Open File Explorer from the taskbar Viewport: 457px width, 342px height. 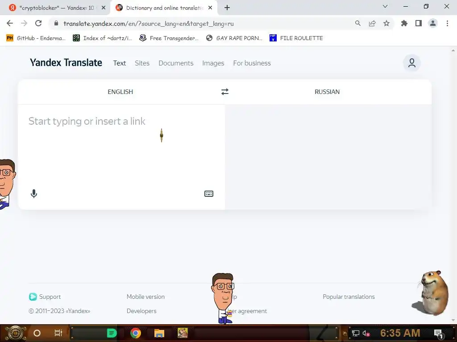pos(159,333)
